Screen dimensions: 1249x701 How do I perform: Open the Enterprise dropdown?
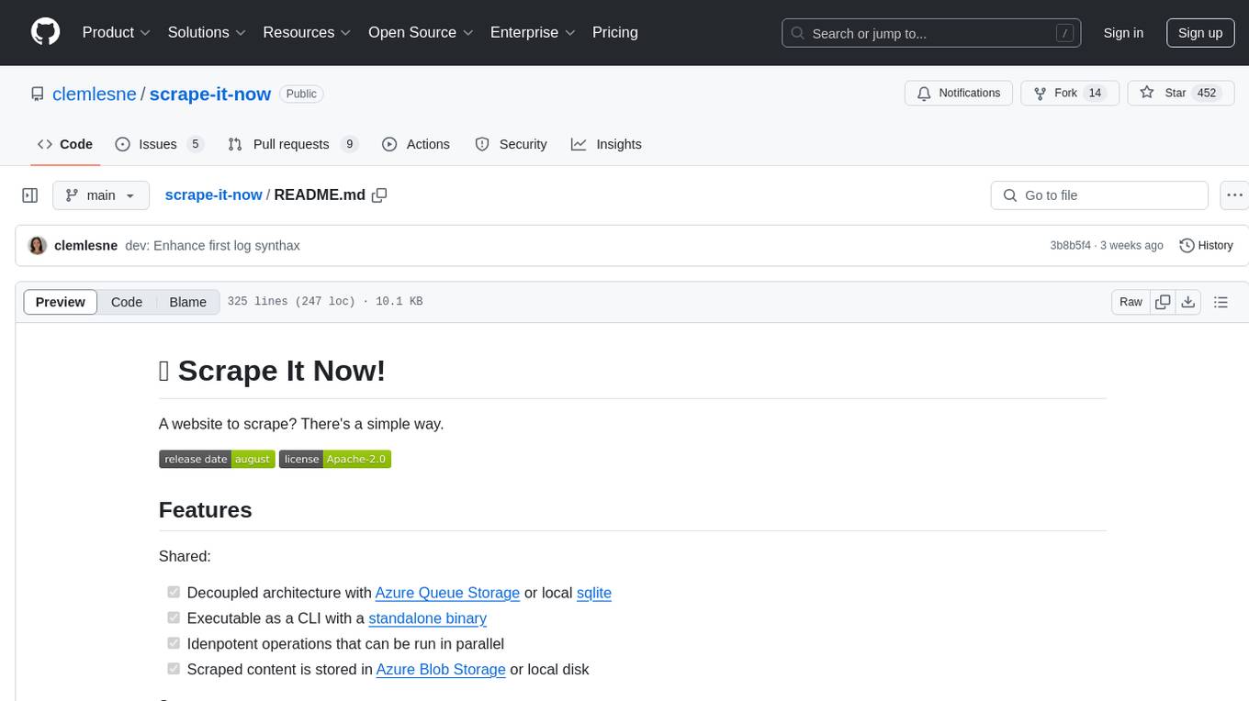533,32
